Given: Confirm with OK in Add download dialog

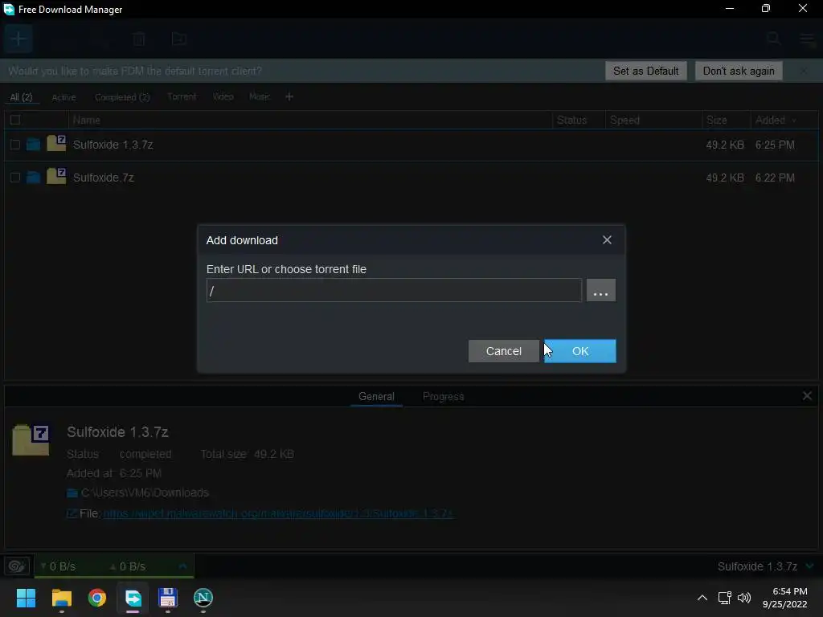Looking at the screenshot, I should point(580,351).
